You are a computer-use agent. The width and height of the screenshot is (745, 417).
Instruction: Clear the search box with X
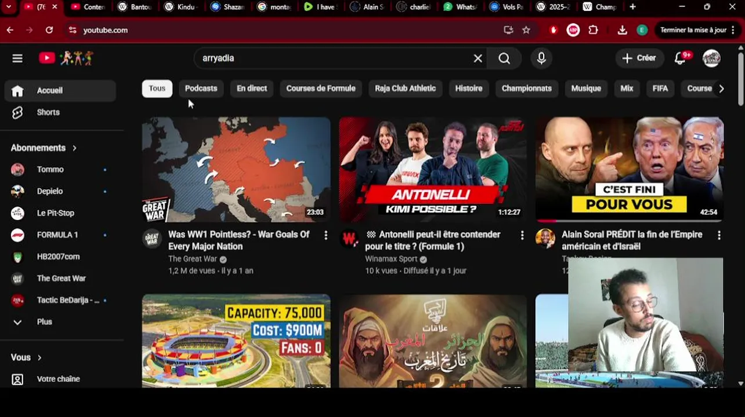point(478,58)
